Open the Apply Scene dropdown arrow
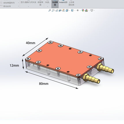Image resolution: width=124 pixels, height=124 pixels. (89, 10)
